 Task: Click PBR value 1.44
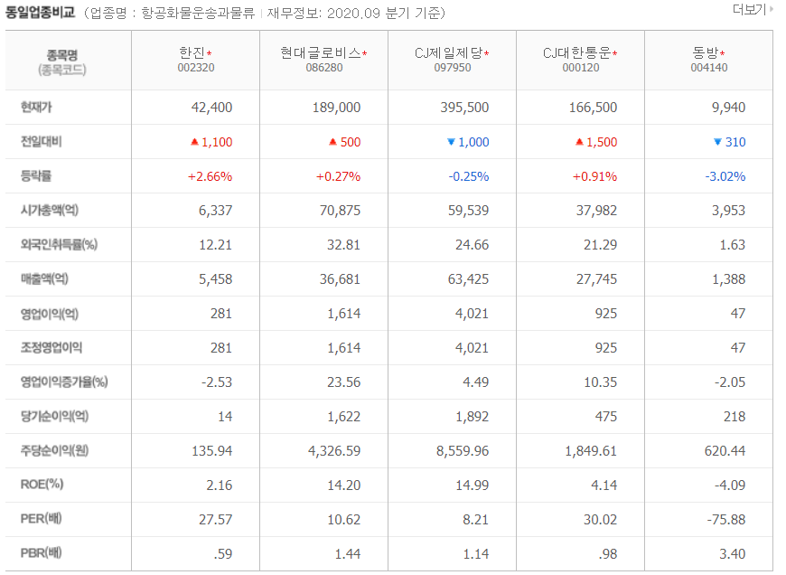(348, 554)
